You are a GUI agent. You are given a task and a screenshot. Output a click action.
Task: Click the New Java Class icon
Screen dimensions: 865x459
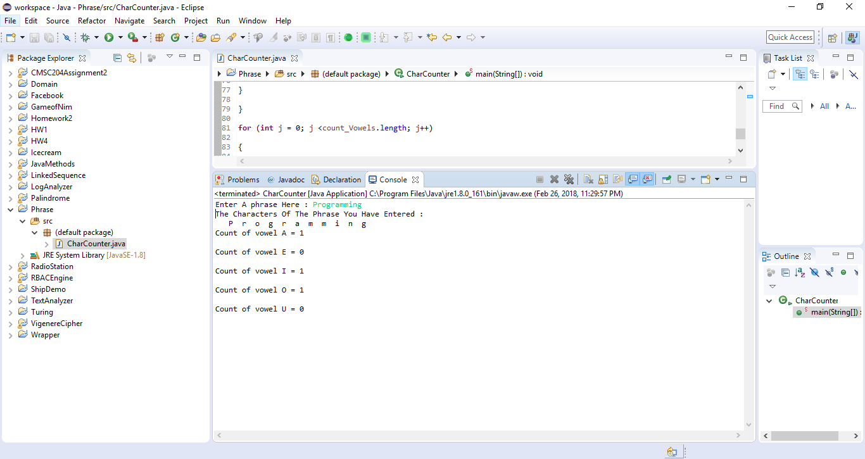pos(175,37)
